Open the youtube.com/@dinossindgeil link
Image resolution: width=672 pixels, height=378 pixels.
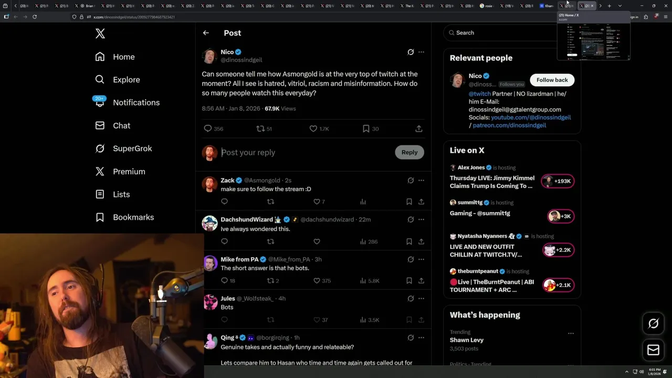coord(531,118)
